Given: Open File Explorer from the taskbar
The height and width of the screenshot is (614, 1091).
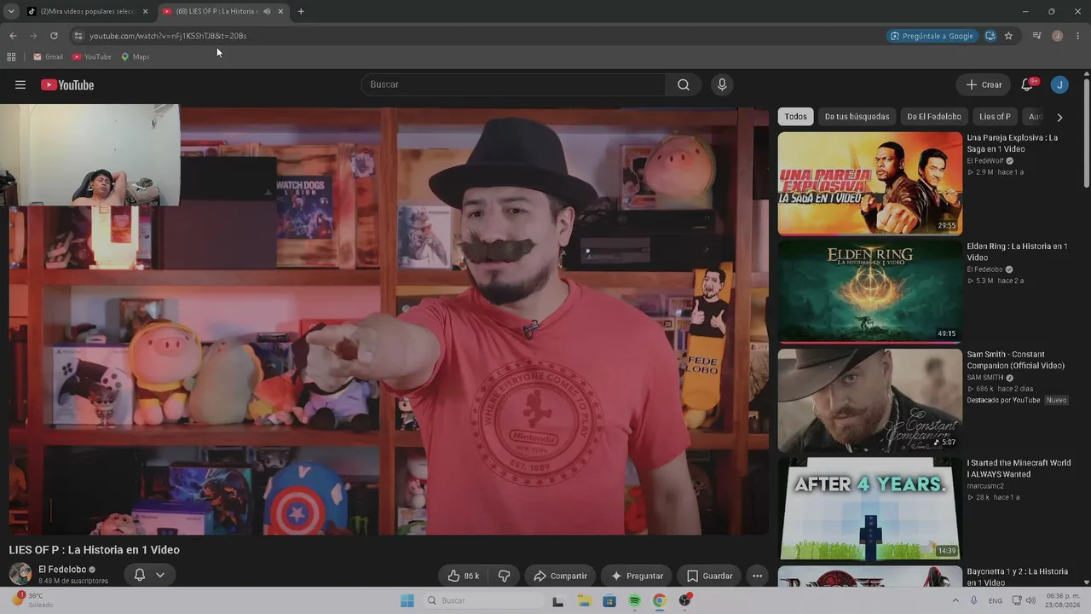Looking at the screenshot, I should [x=585, y=600].
